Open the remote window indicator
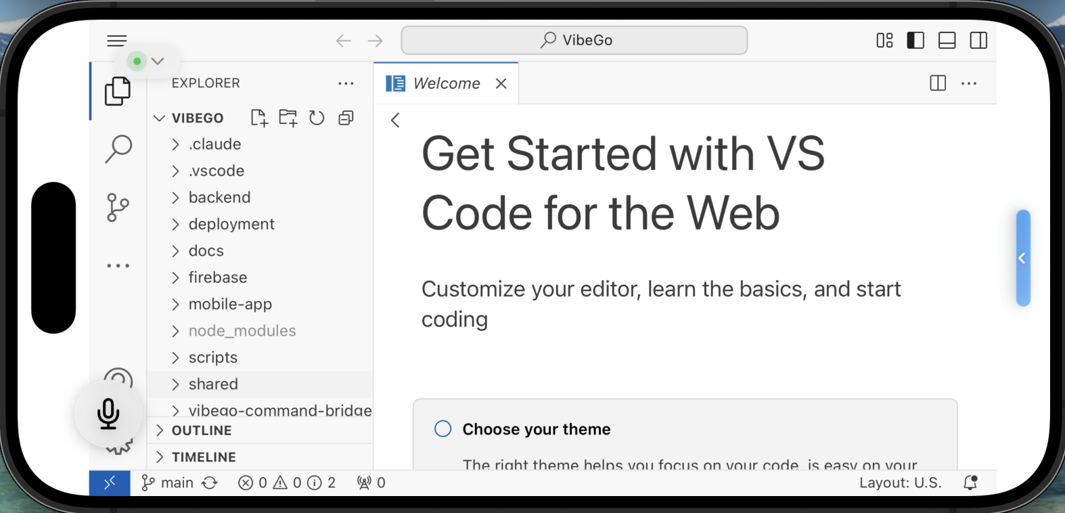1065x513 pixels. pyautogui.click(x=110, y=483)
